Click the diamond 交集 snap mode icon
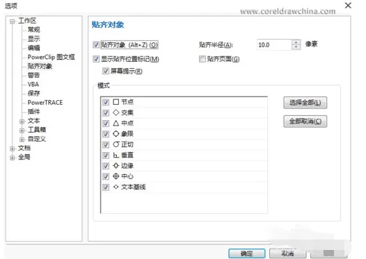Image resolution: width=366 pixels, height=259 pixels. click(x=116, y=112)
